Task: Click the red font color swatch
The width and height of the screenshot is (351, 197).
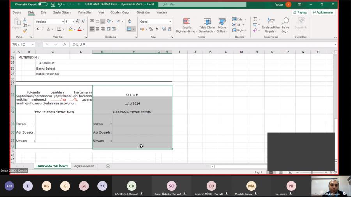Action: tap(79, 29)
